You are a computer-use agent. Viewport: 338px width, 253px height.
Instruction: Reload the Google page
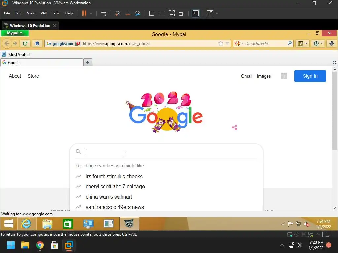point(25,44)
